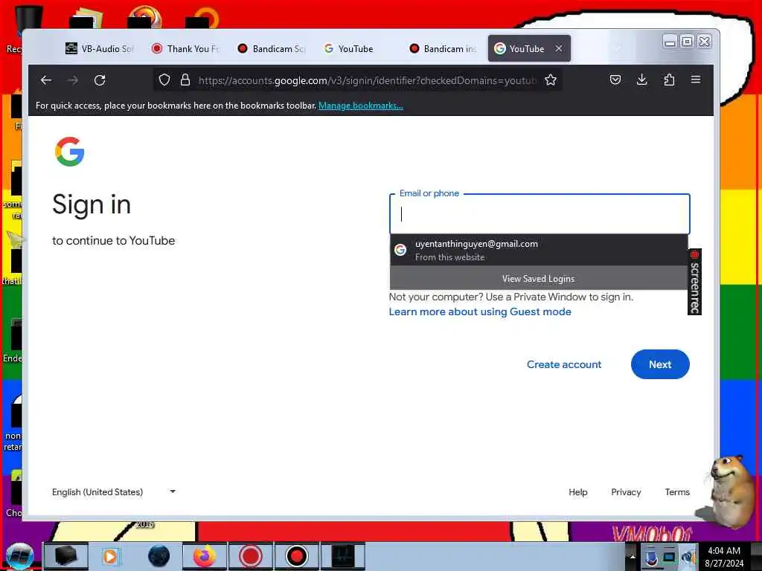
Task: Click the red-circle-on-black recorder taskbar icon
Action: point(296,556)
